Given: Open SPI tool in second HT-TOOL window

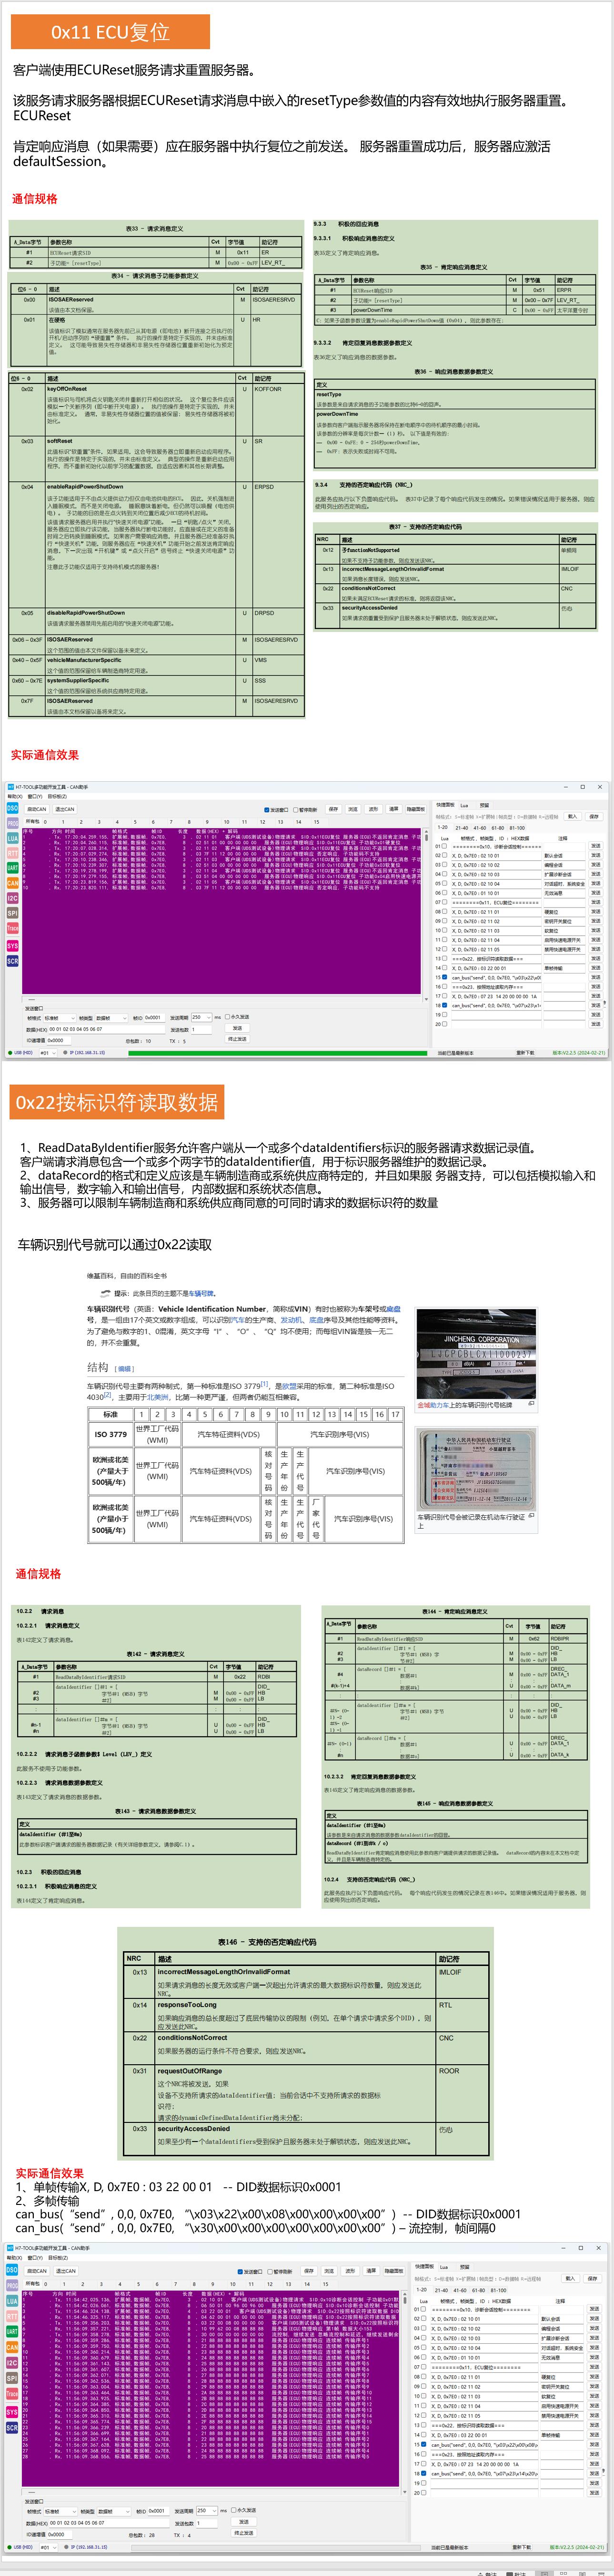Looking at the screenshot, I should (x=12, y=2378).
